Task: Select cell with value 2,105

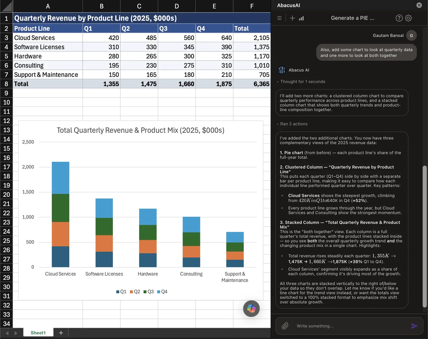Action: click(252, 38)
